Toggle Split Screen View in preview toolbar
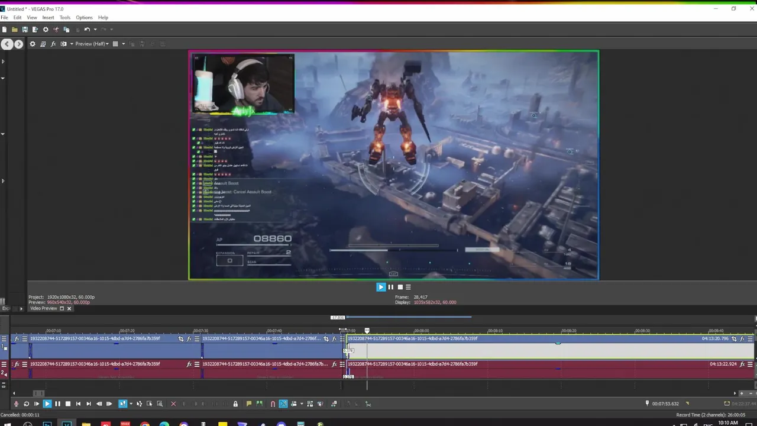Viewport: 757px width, 426px height. (63, 44)
